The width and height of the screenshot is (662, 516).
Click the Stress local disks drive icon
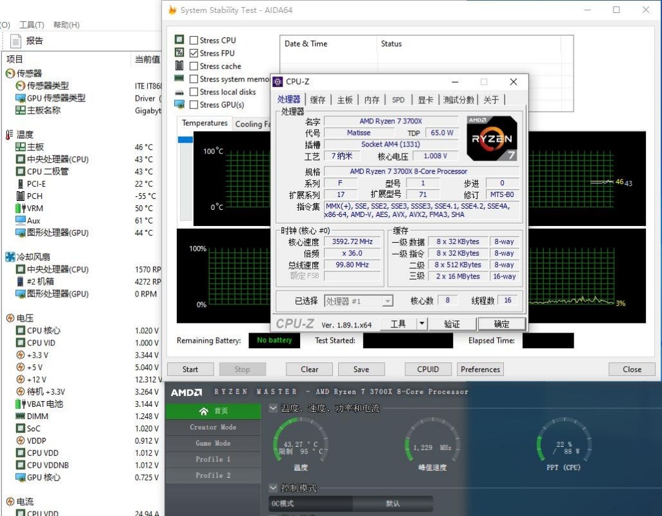[179, 92]
